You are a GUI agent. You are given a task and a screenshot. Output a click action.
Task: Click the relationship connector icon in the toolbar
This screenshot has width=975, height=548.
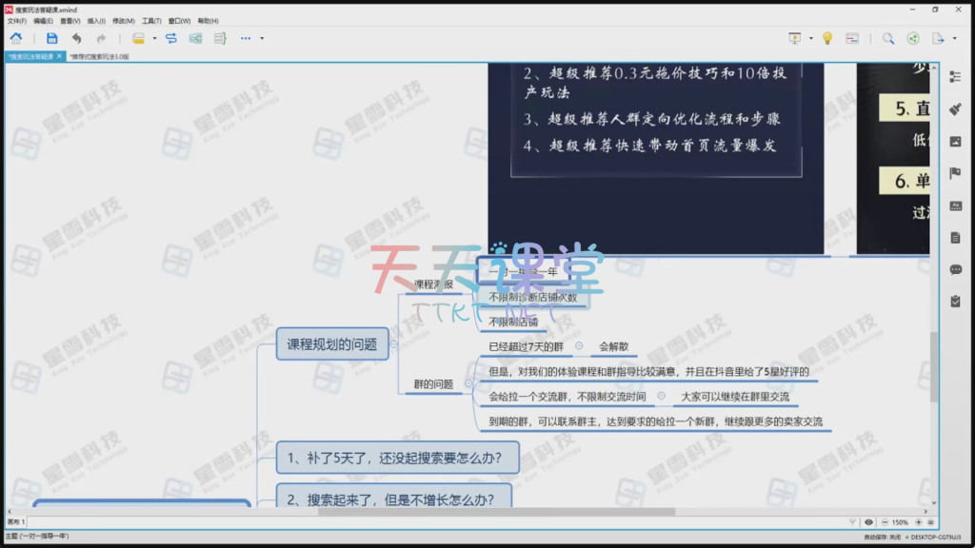pyautogui.click(x=171, y=38)
